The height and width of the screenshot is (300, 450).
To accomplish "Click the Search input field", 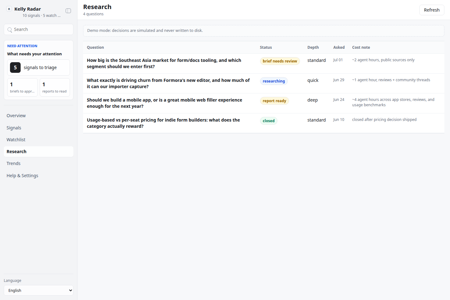I will (38, 29).
